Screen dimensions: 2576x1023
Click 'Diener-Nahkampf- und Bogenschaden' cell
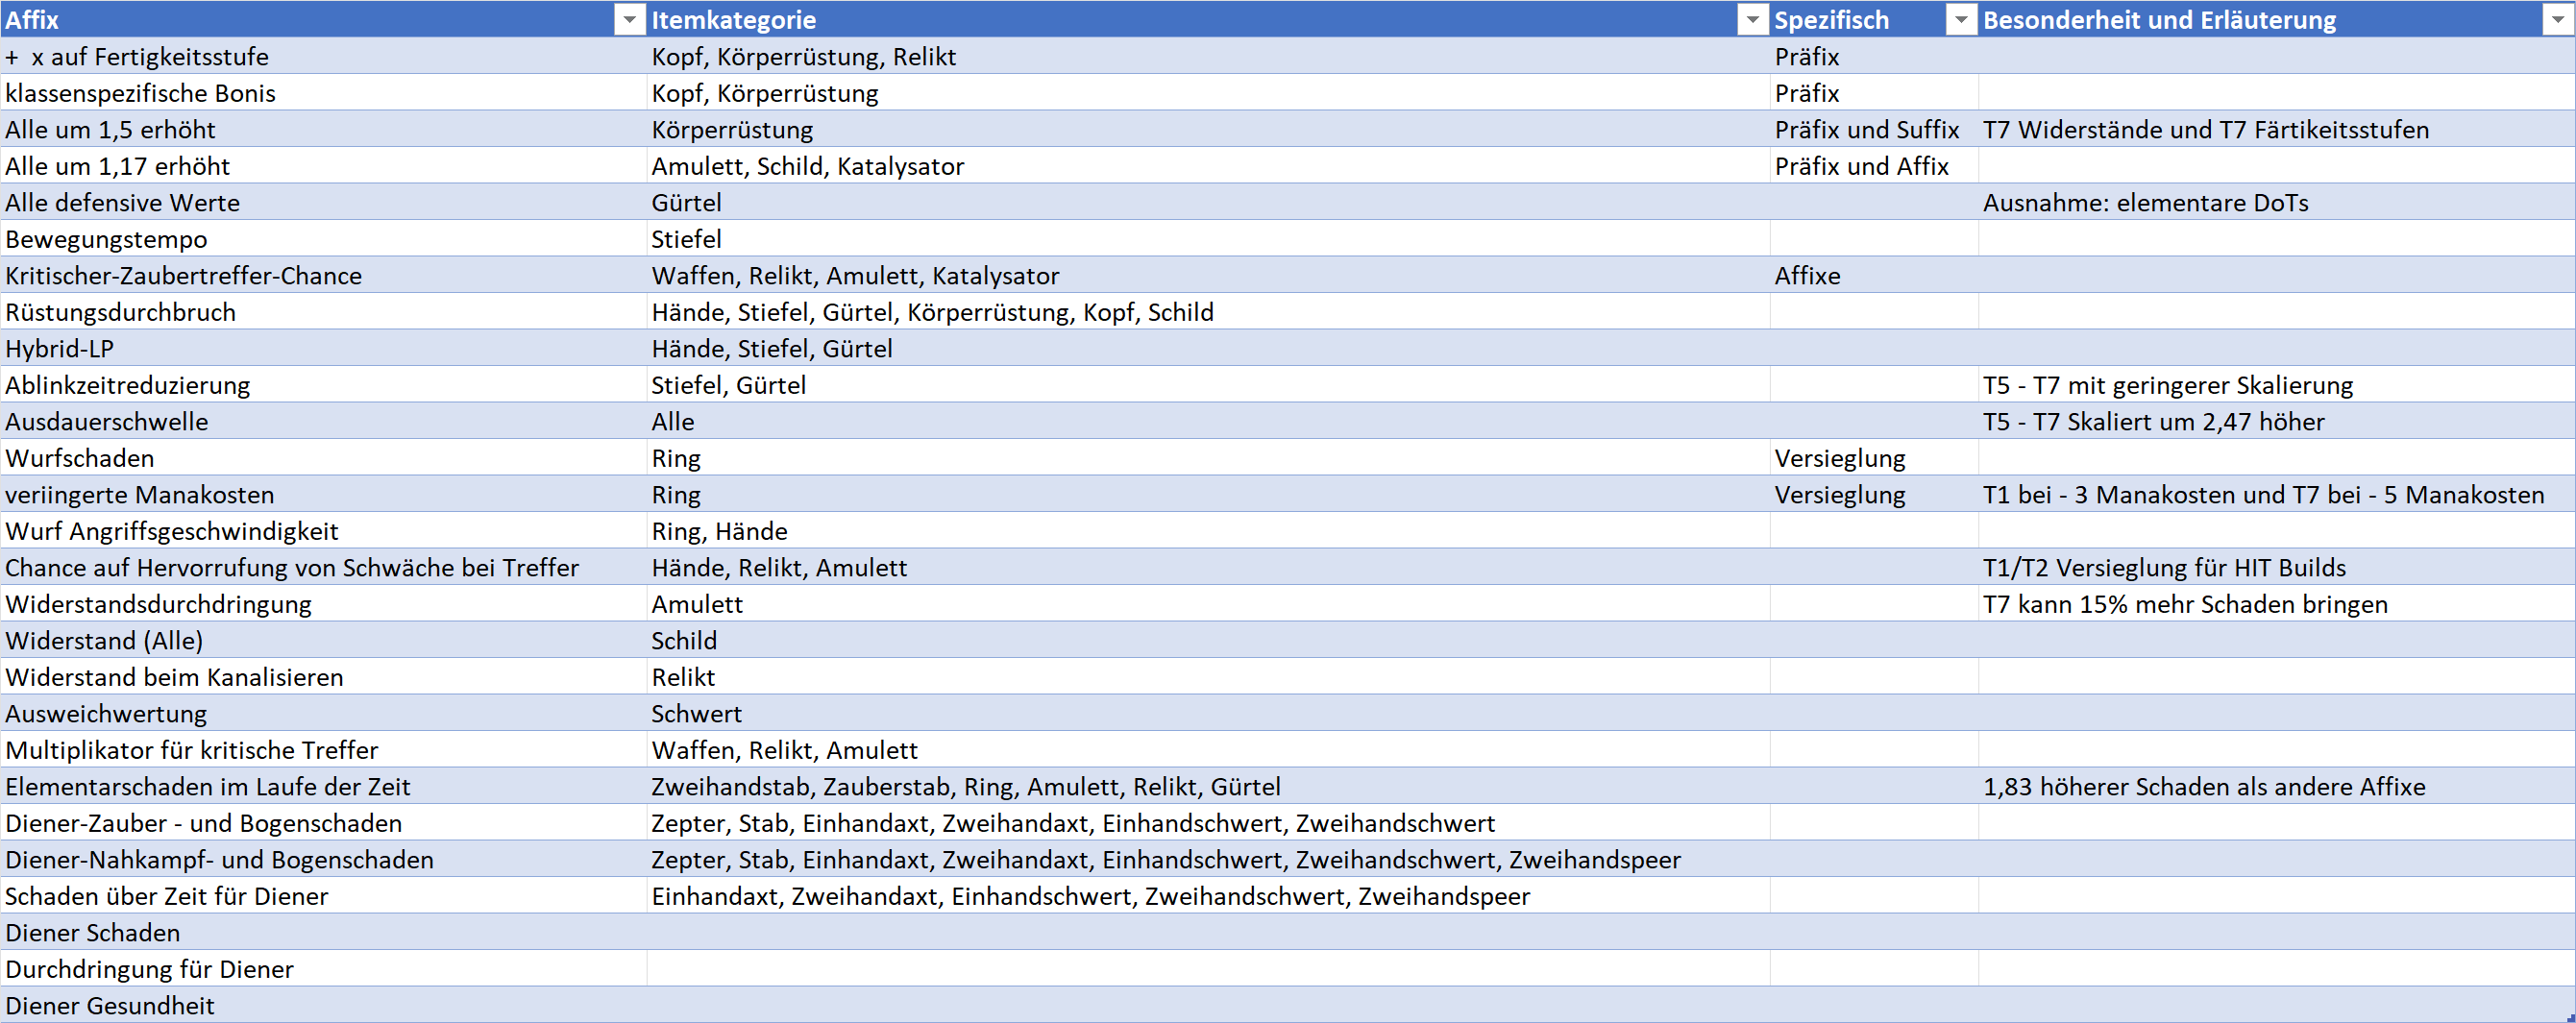323,859
